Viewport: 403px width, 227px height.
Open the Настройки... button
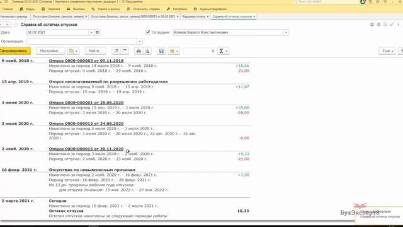click(50, 51)
